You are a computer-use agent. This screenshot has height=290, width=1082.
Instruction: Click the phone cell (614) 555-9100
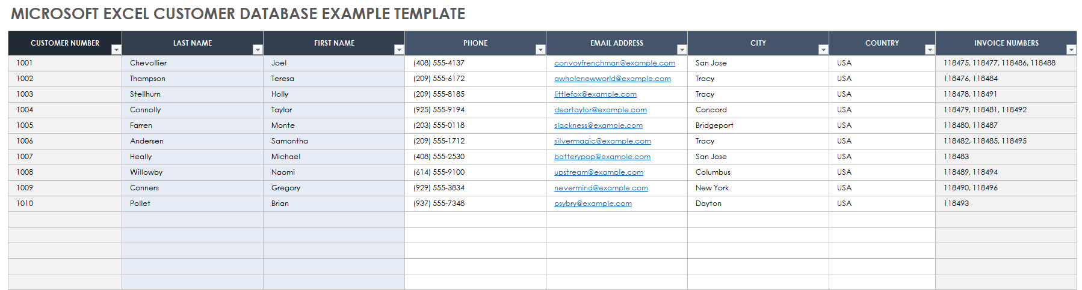[x=475, y=172]
